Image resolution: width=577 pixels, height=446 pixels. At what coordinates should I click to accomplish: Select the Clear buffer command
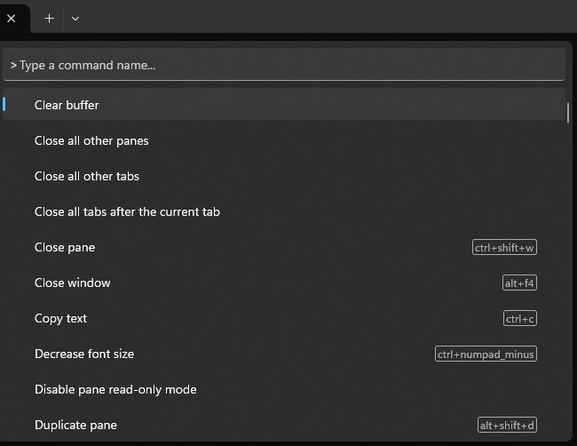pyautogui.click(x=67, y=105)
